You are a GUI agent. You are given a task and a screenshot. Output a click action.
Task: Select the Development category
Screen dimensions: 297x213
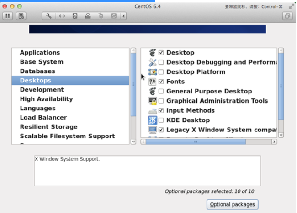[42, 90]
